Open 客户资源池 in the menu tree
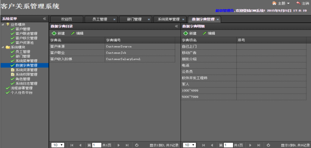Viewport: 311px width, 148px height. (x=25, y=42)
